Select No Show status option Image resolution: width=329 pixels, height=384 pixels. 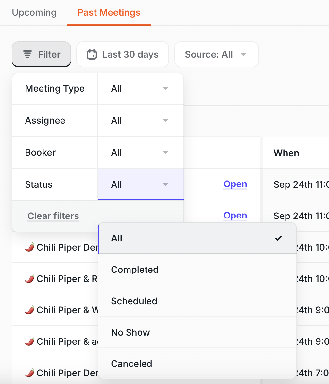[197, 332]
